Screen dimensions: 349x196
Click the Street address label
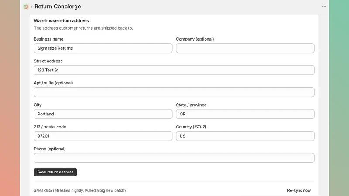click(48, 61)
